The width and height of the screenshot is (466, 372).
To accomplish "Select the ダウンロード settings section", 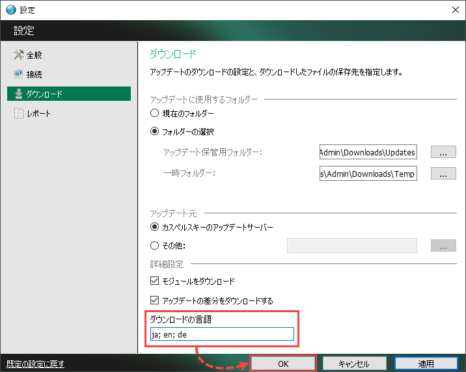I will click(x=69, y=94).
